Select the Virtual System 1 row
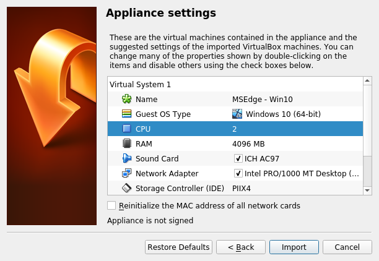Screen dimensions: 379x261 (235, 84)
